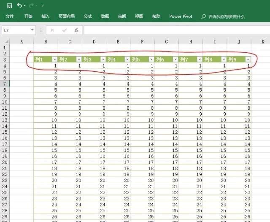Open the 列7 filter dropdown
Screen dimensions: 270x222
(200, 60)
